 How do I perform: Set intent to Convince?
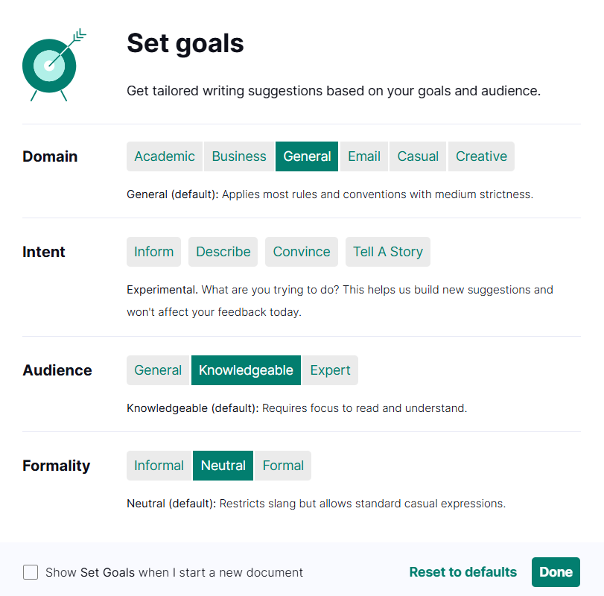[x=302, y=252]
